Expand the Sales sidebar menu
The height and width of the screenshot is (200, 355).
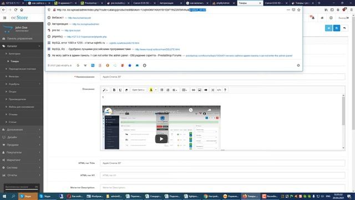(22, 145)
